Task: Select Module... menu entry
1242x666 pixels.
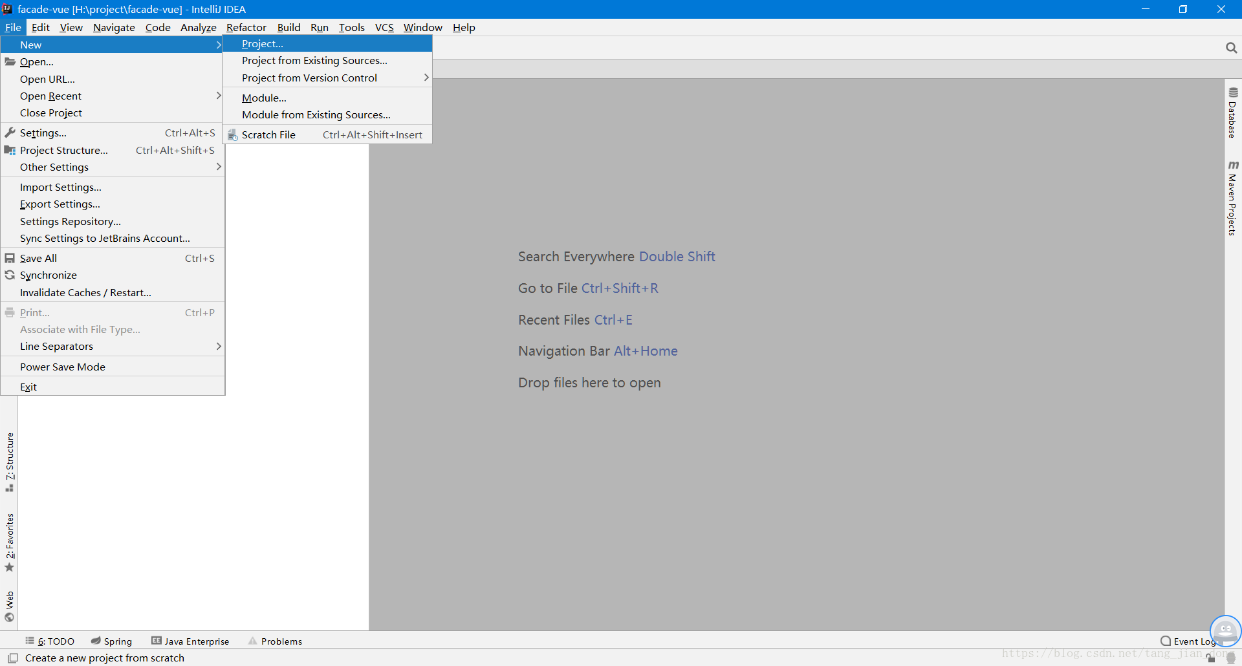Action: [x=327, y=98]
